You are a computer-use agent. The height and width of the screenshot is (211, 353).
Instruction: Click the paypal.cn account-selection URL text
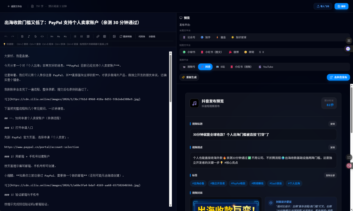pos(42,147)
